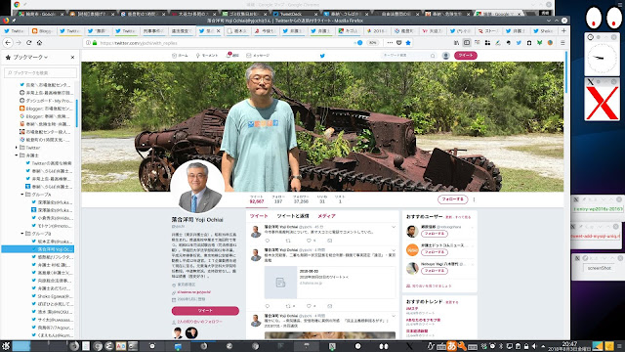The width and height of the screenshot is (625, 352).
Task: Toggle the blue bookmark star for this page
Action: pos(408,43)
